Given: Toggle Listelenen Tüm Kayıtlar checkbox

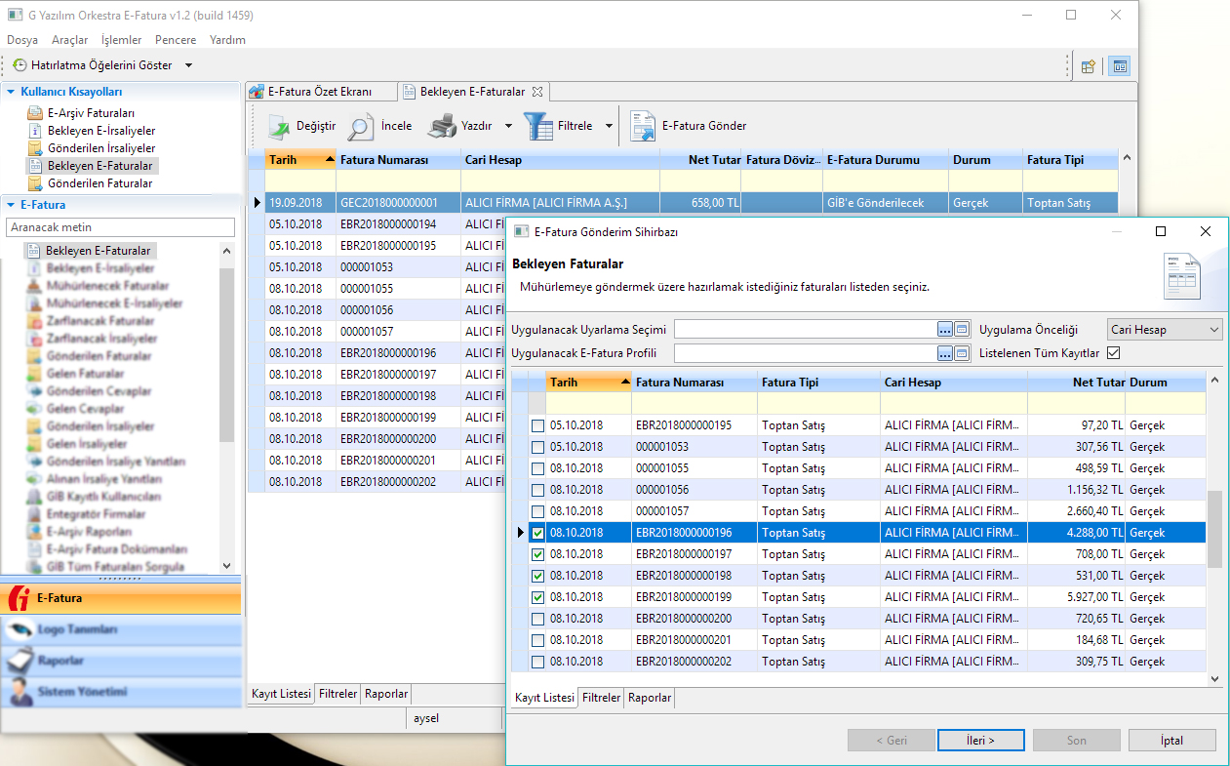Looking at the screenshot, I should click(1113, 353).
